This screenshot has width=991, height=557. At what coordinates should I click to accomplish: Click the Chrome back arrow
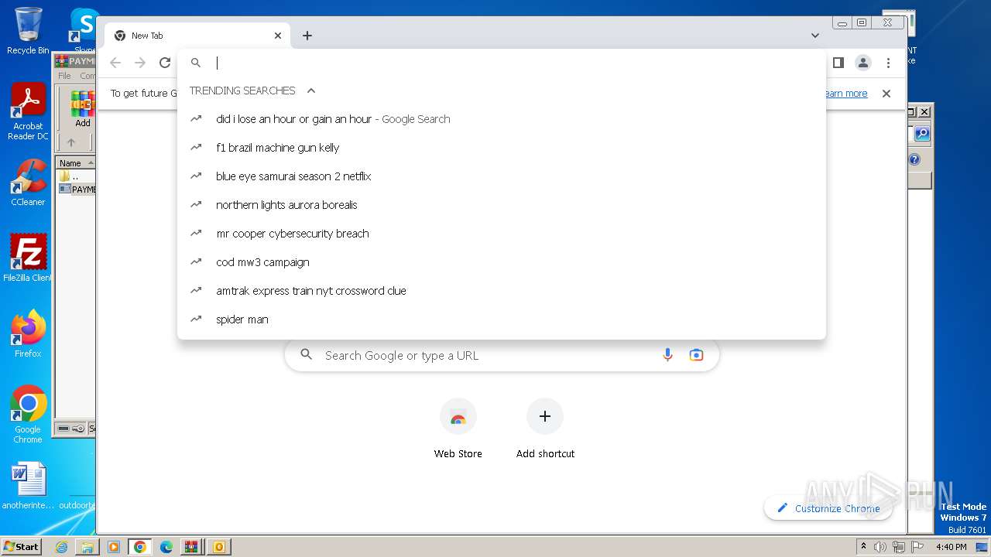tap(115, 63)
